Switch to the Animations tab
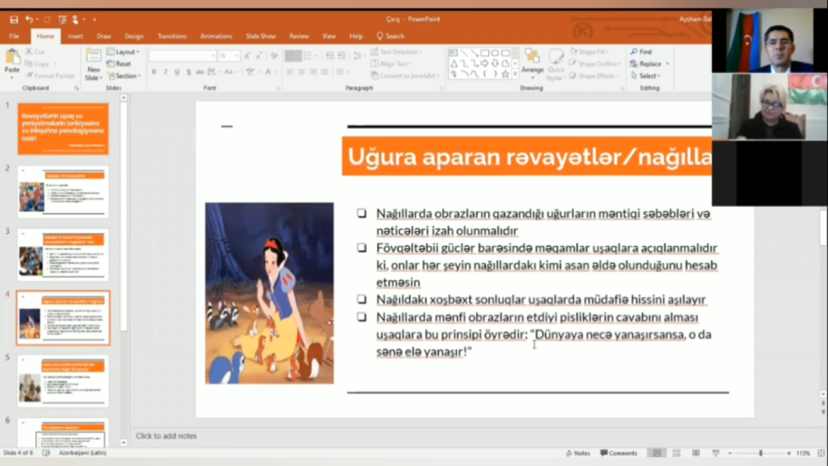Screen dimensions: 828x466 tap(216, 36)
